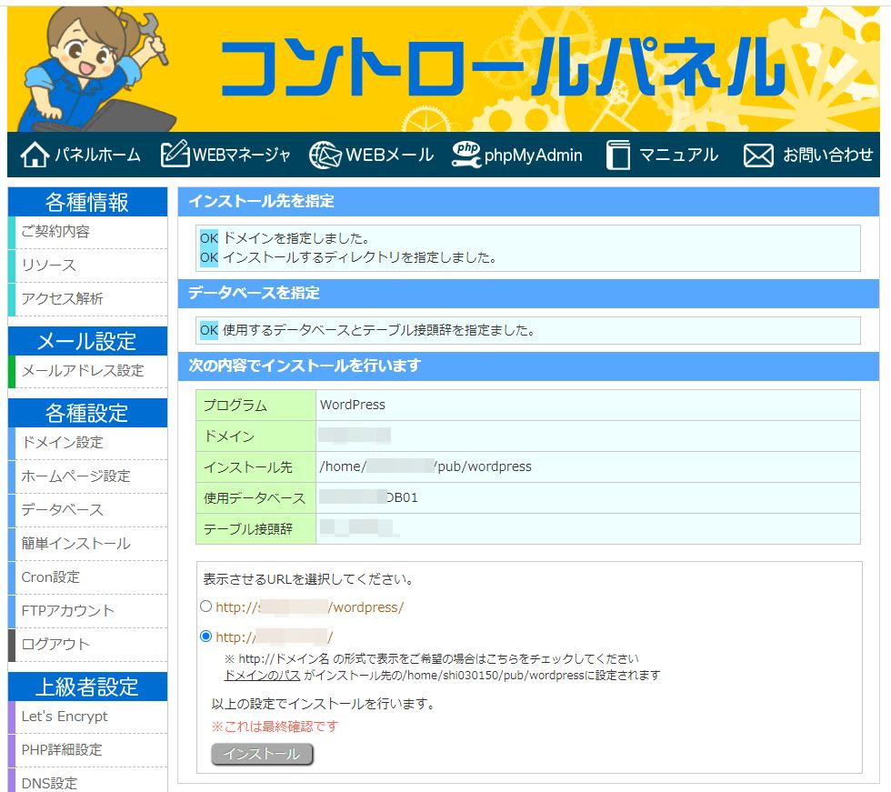Select the URL option ending in /wordpress/
This screenshot has width=891, height=792.
tap(205, 606)
